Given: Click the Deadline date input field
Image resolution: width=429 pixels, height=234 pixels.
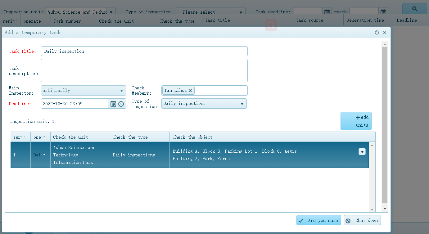Looking at the screenshot, I should [75, 104].
